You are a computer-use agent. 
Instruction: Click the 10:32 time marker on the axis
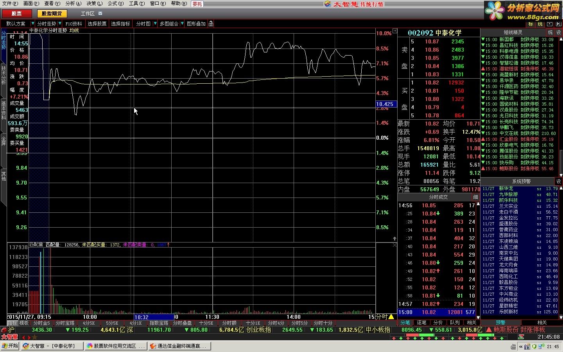154,317
